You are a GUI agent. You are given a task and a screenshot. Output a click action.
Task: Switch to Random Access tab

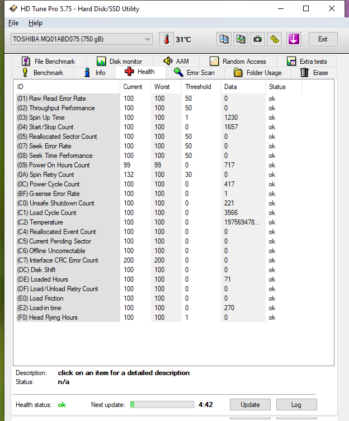(x=238, y=62)
